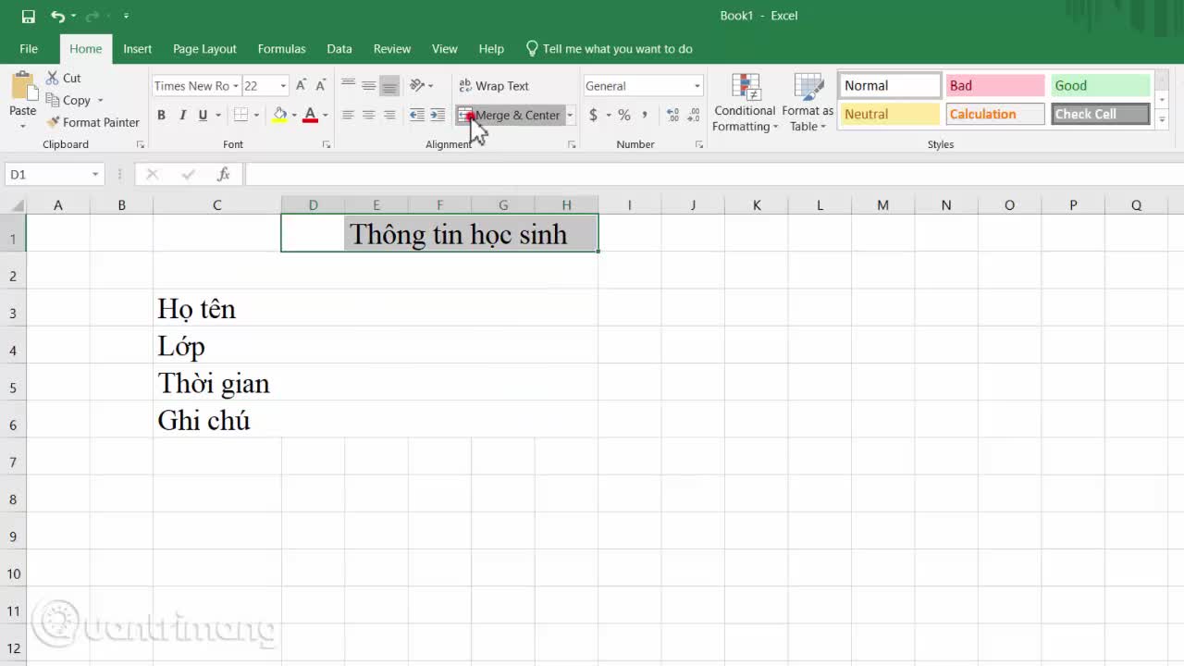Click the Redo arrow icon

(x=92, y=16)
